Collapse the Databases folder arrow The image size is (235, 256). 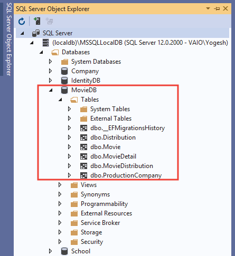click(41, 52)
